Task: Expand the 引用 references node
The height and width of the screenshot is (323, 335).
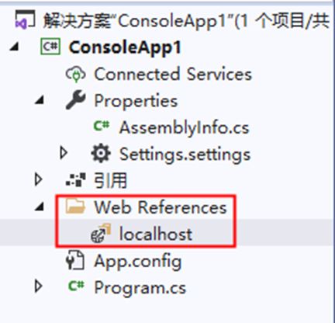Action: click(x=38, y=179)
